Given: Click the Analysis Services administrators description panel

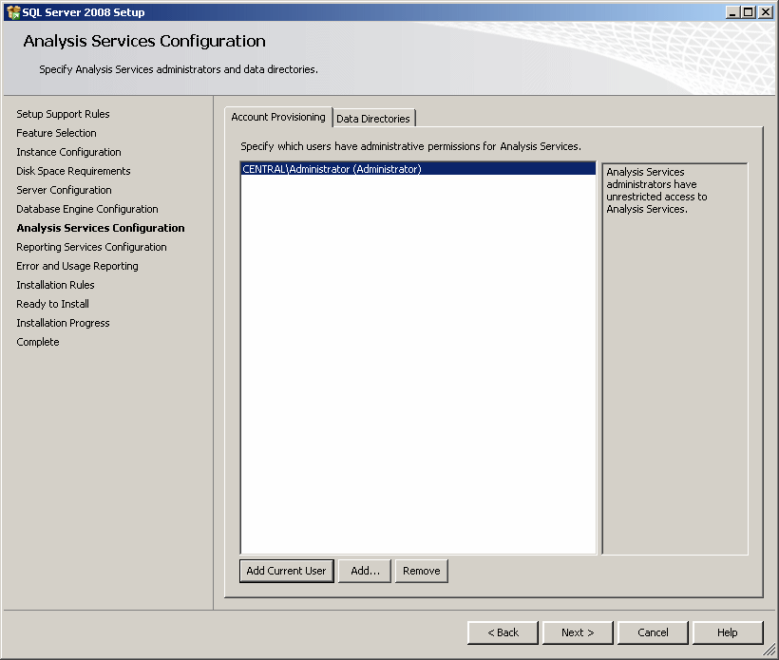Looking at the screenshot, I should pyautogui.click(x=674, y=359).
